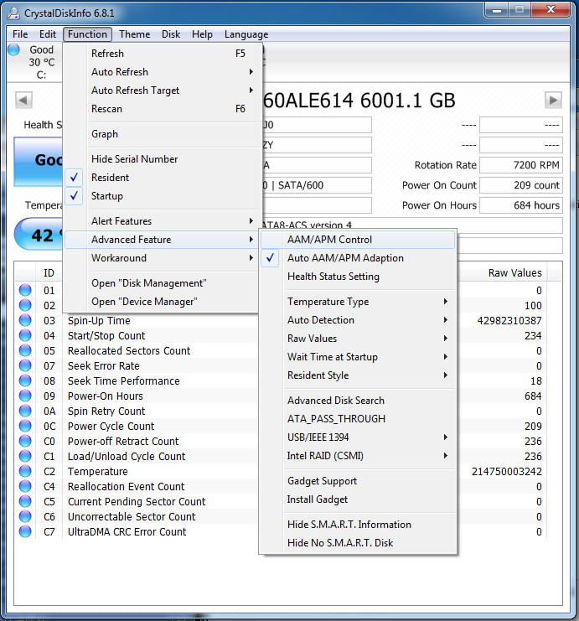Click the CrystalDiskInfo title bar app icon
The height and width of the screenshot is (621, 579).
(x=13, y=13)
